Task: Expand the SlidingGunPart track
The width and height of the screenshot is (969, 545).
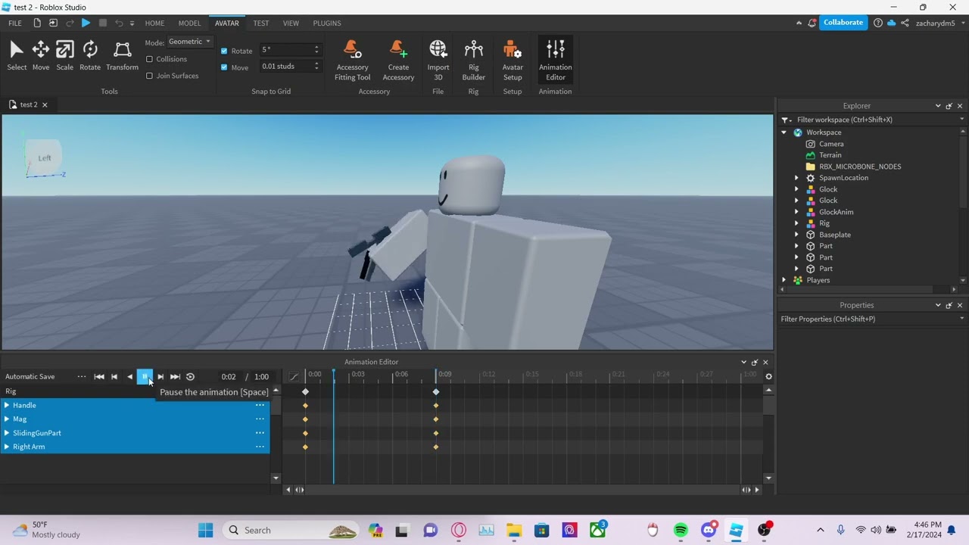Action: point(7,433)
